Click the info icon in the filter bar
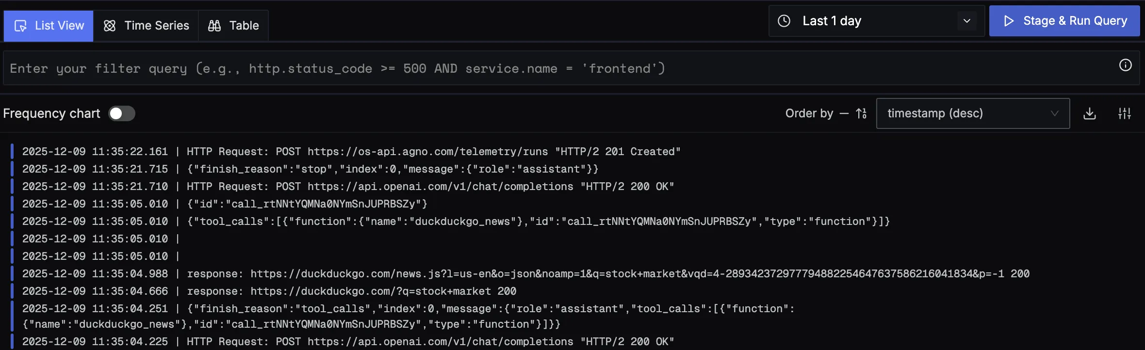Screen dimensions: 1145x350 pos(1126,65)
